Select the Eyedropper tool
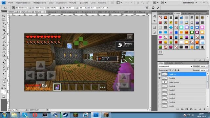 pyautogui.click(x=4, y=34)
